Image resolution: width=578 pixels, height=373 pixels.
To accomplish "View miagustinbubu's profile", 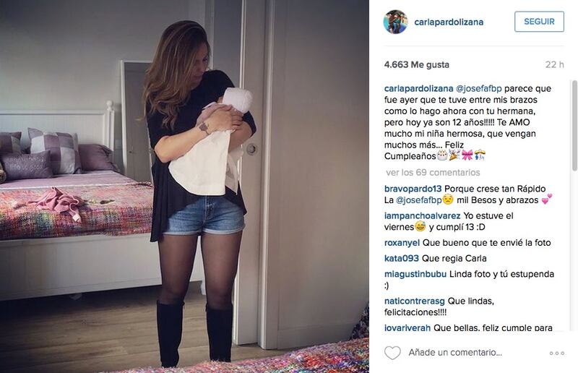I will point(415,274).
